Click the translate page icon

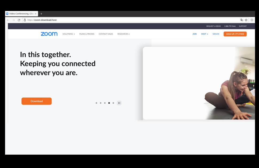coord(242,20)
